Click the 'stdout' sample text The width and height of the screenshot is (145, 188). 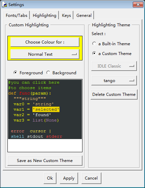35,136
